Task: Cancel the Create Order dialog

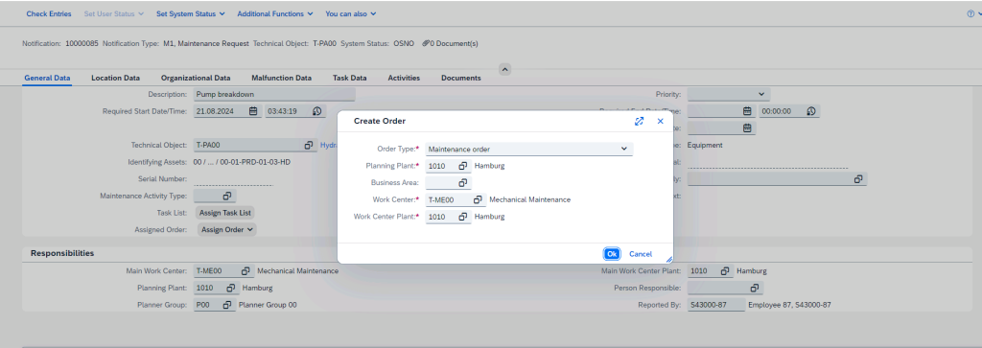Action: click(641, 254)
